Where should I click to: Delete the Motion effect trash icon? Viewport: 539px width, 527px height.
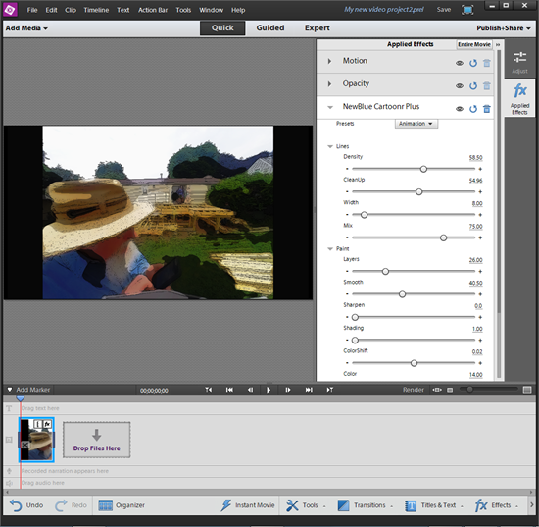click(x=487, y=63)
